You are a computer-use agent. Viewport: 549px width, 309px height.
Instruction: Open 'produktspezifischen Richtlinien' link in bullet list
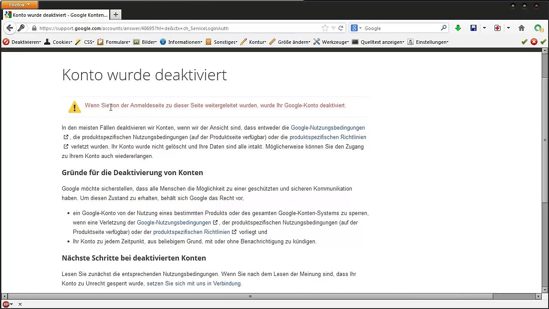pyautogui.click(x=191, y=232)
